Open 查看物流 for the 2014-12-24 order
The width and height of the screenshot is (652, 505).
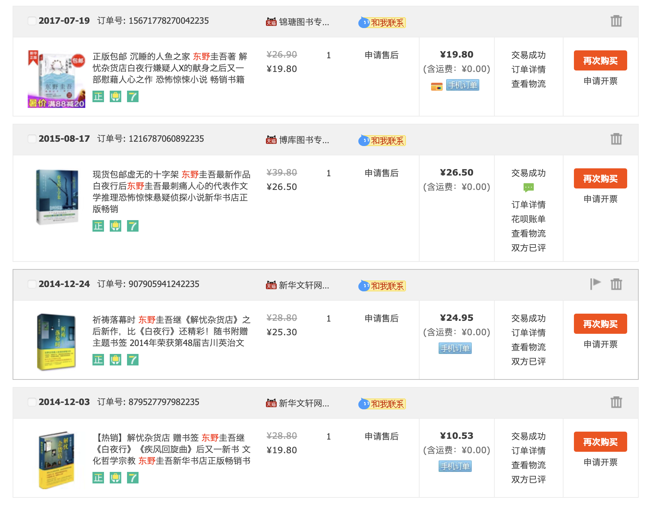[529, 347]
